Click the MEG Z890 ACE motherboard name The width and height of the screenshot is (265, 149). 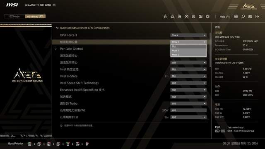coord(227,37)
